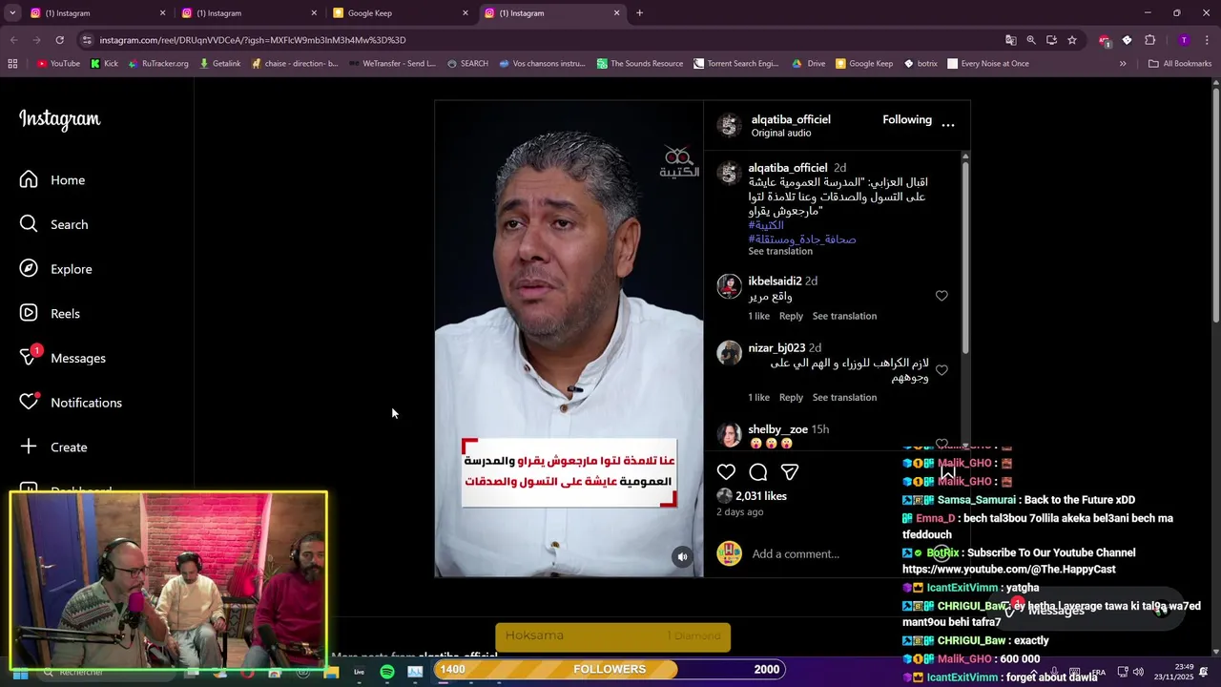Mute or unmute the reel audio
Viewport: 1221px width, 687px height.
(682, 557)
